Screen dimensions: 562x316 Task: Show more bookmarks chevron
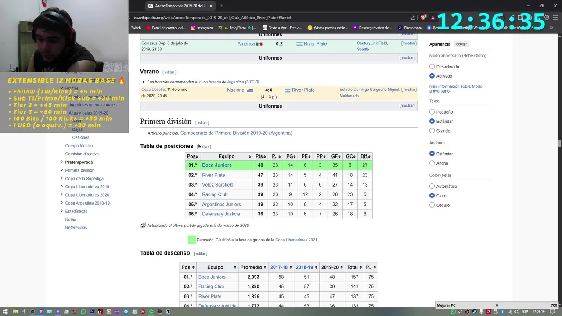tap(551, 28)
